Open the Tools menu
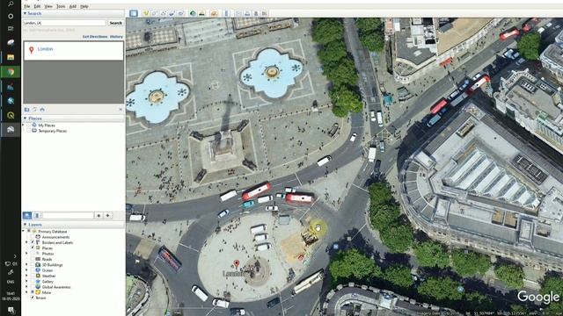Image resolution: width=563 pixels, height=316 pixels. pyautogui.click(x=61, y=6)
